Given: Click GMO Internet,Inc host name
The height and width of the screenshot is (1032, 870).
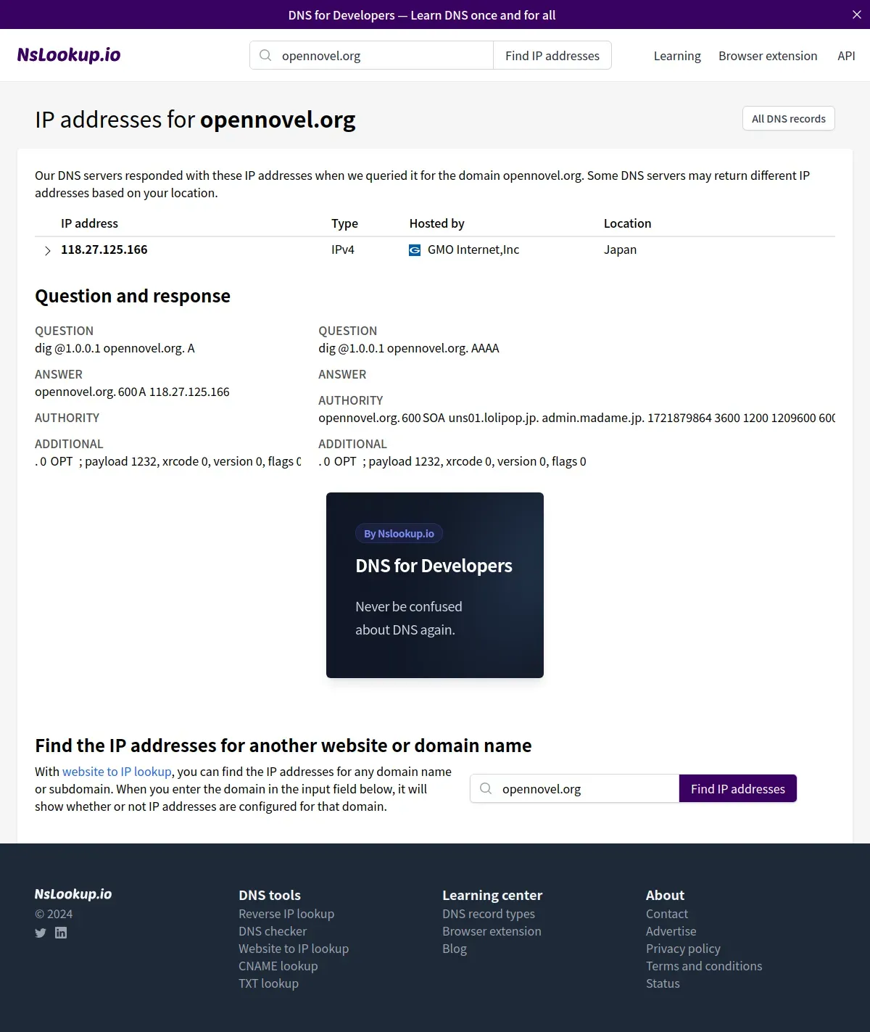Looking at the screenshot, I should coord(473,249).
